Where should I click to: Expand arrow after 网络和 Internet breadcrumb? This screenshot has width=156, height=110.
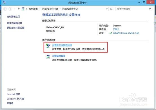point(60,9)
